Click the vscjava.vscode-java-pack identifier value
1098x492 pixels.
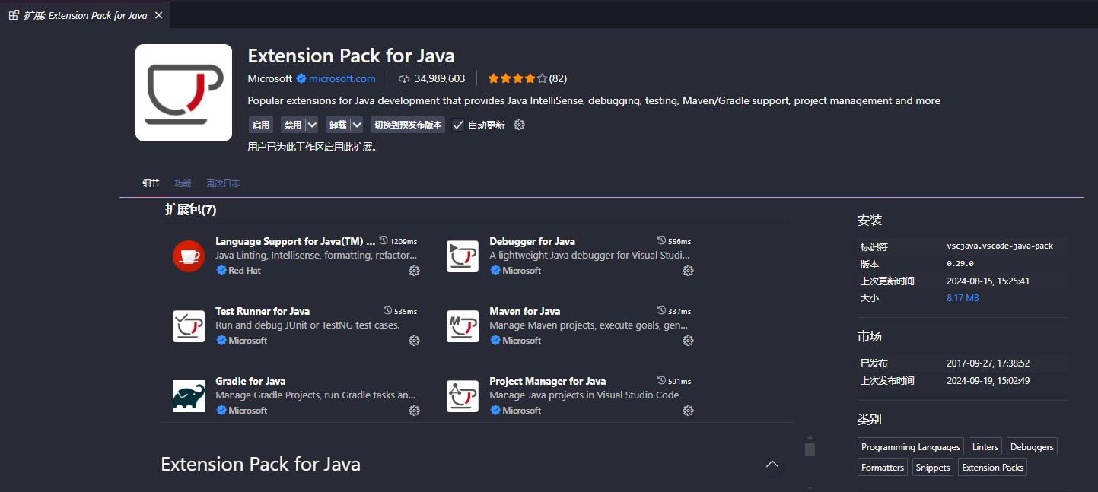pos(1000,246)
